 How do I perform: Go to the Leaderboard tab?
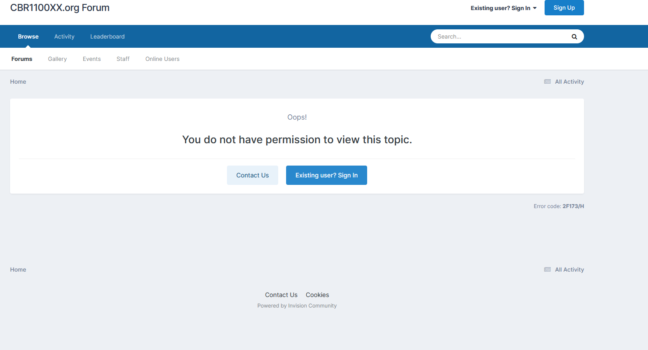click(x=107, y=37)
